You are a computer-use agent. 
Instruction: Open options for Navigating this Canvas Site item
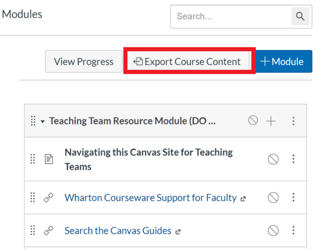point(293,159)
